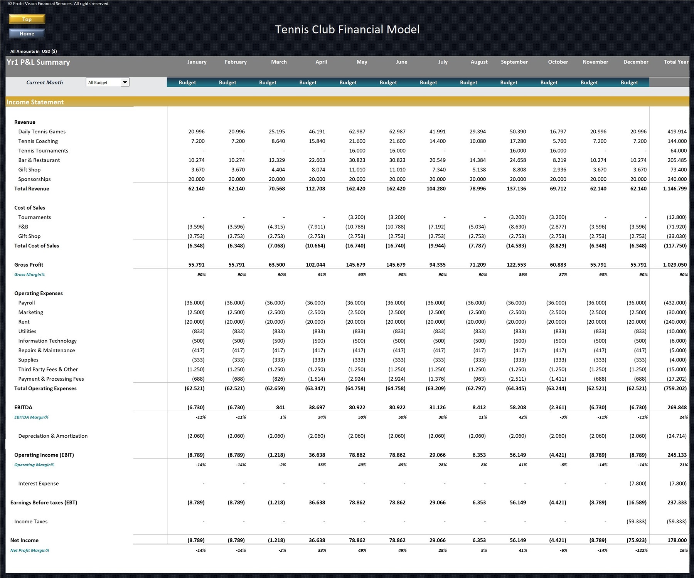694x578 pixels.
Task: Click the Yr1 P&L Summary title
Action: click(38, 62)
